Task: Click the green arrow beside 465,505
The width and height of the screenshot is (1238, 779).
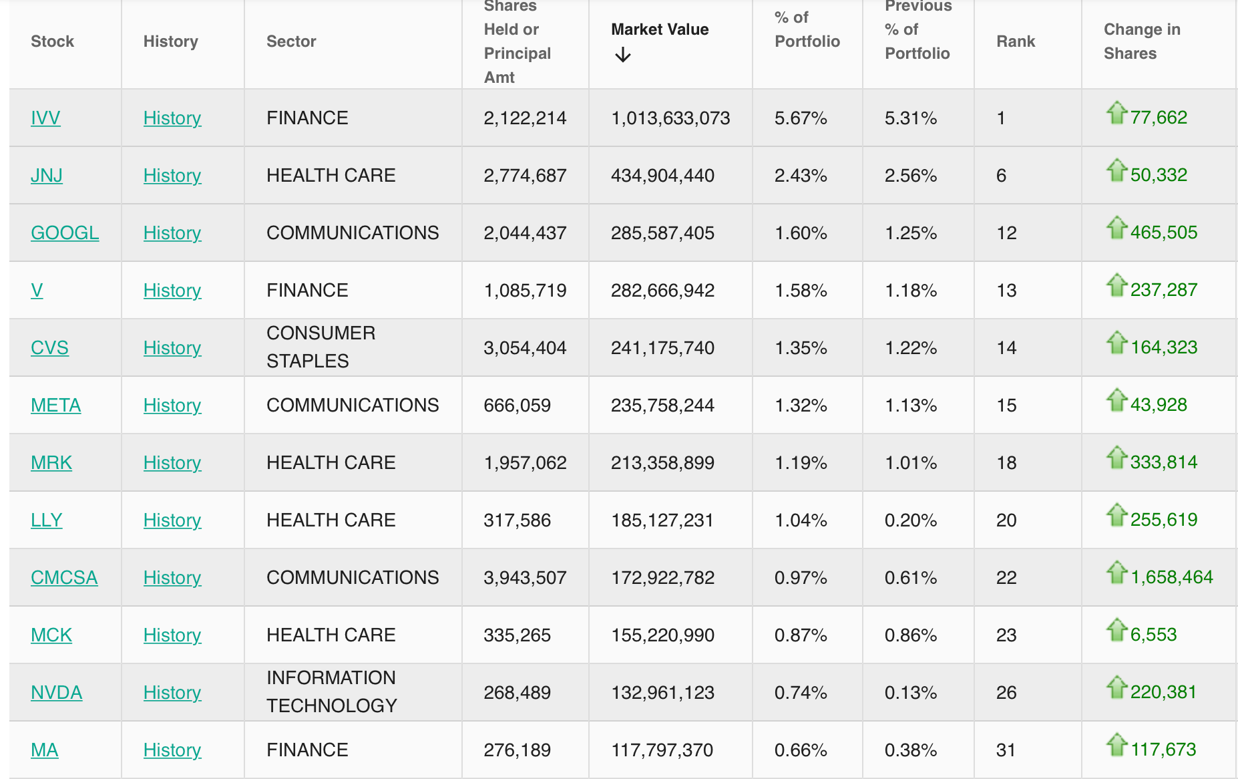Action: pyautogui.click(x=1116, y=228)
